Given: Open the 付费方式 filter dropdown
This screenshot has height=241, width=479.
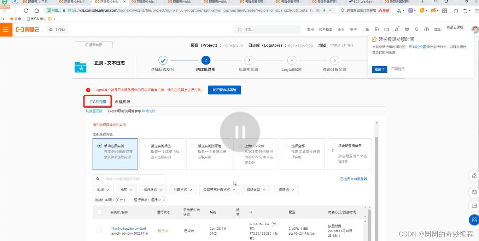Looking at the screenshot, I should pyautogui.click(x=182, y=189).
